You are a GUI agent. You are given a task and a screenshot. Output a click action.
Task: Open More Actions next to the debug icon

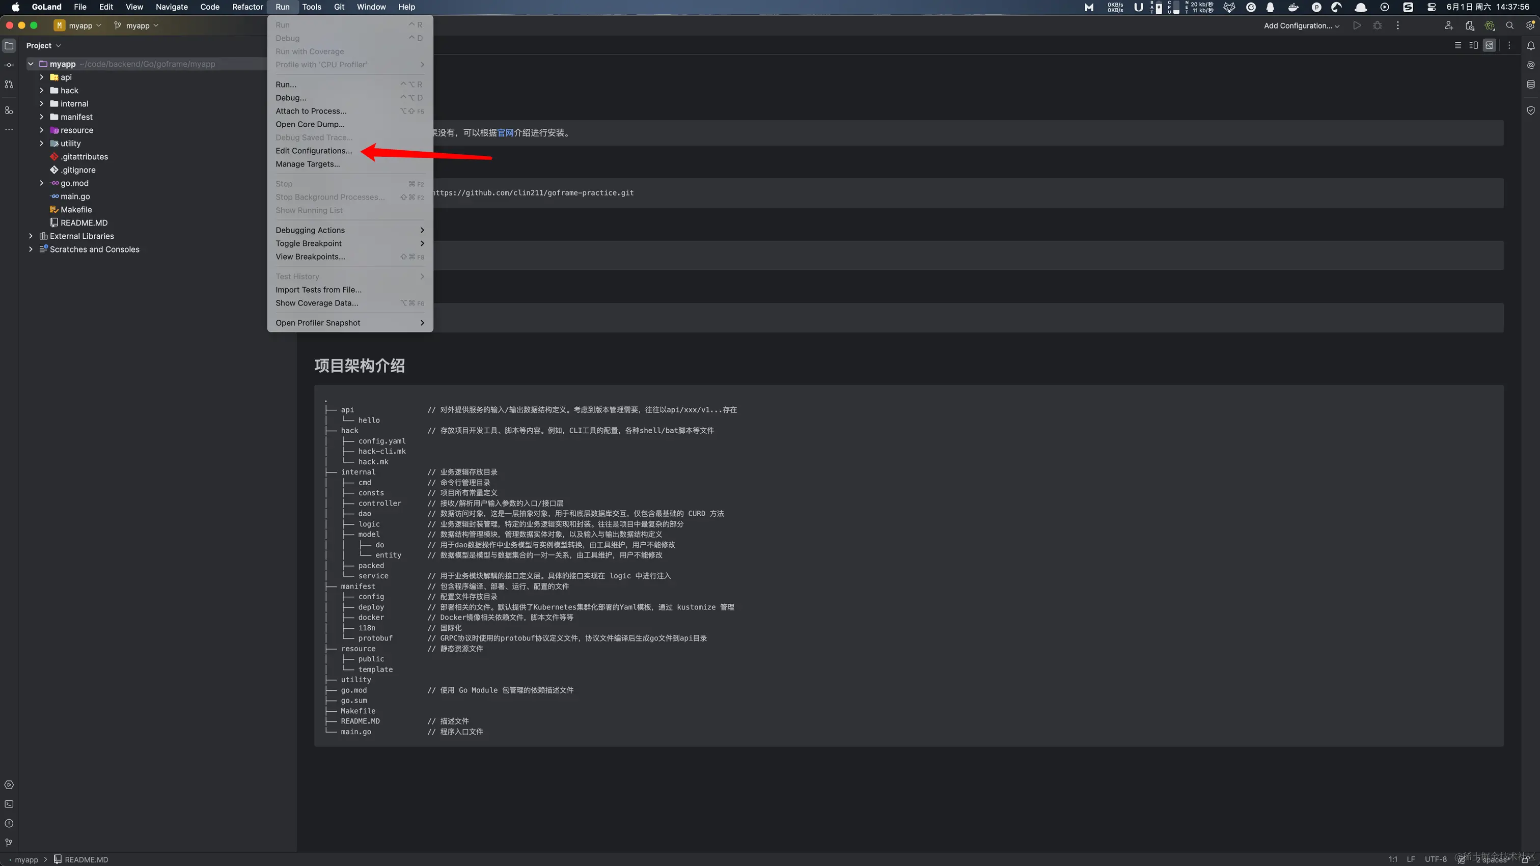pos(1398,25)
